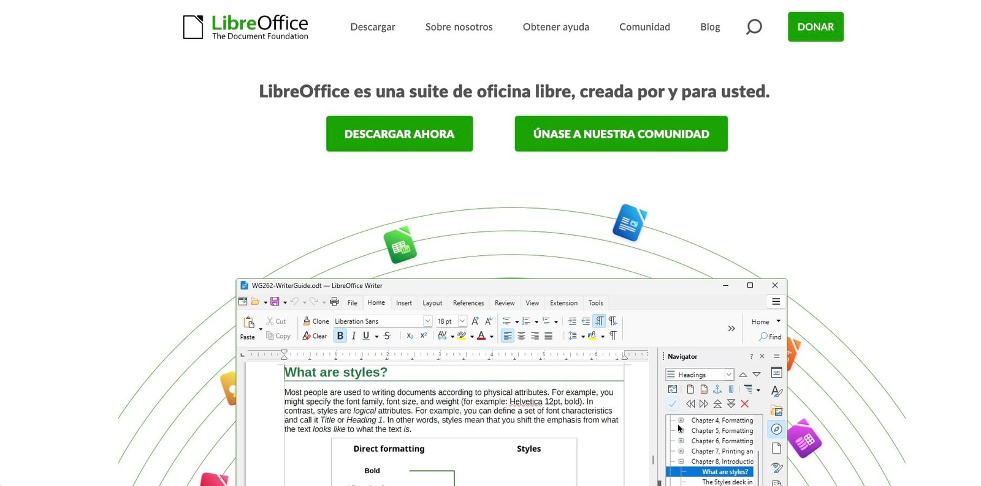
Task: Click the Find button in Writer
Action: [770, 337]
